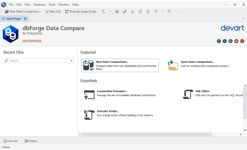Expand the Redo history dropdown arrow
This screenshot has height=150, width=247.
[x=176, y=12]
